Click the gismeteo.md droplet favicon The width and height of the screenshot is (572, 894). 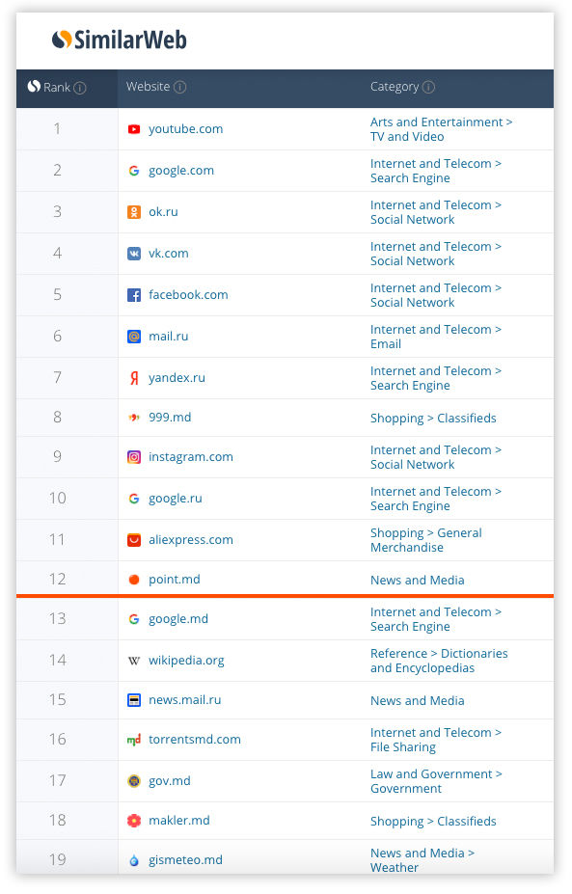134,861
